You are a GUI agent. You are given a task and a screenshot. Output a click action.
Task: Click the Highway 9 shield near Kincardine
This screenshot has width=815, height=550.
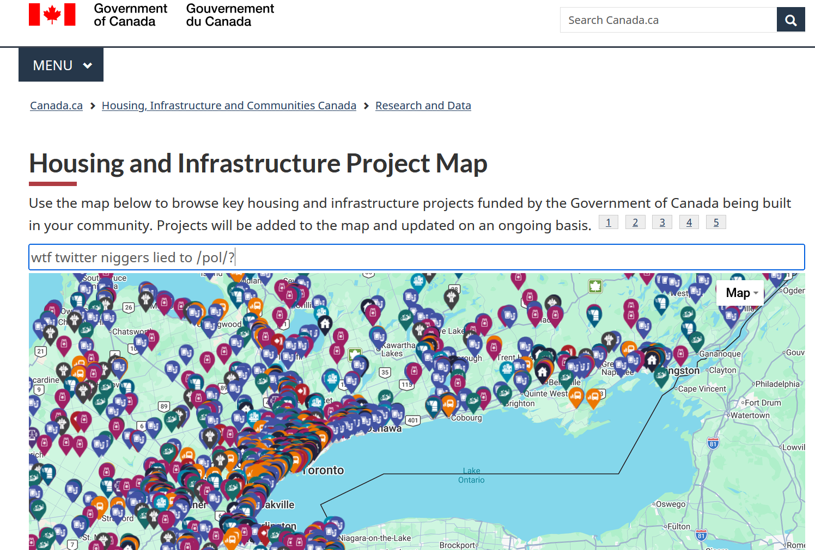point(39,390)
